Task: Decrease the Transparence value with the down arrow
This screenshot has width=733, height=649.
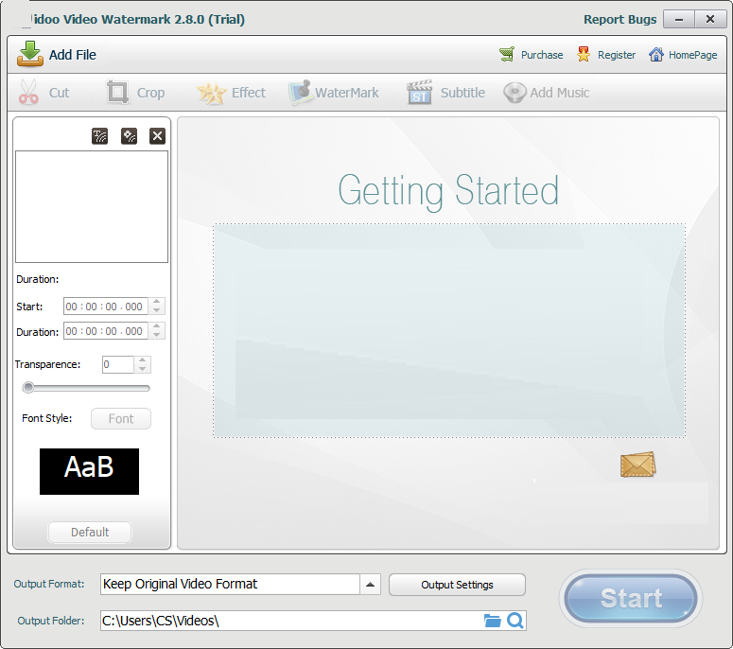Action: point(142,369)
